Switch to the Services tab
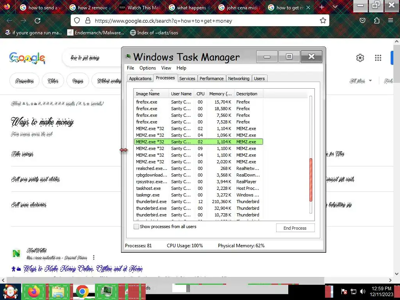Screen dimensions: 400x300 tap(187, 79)
